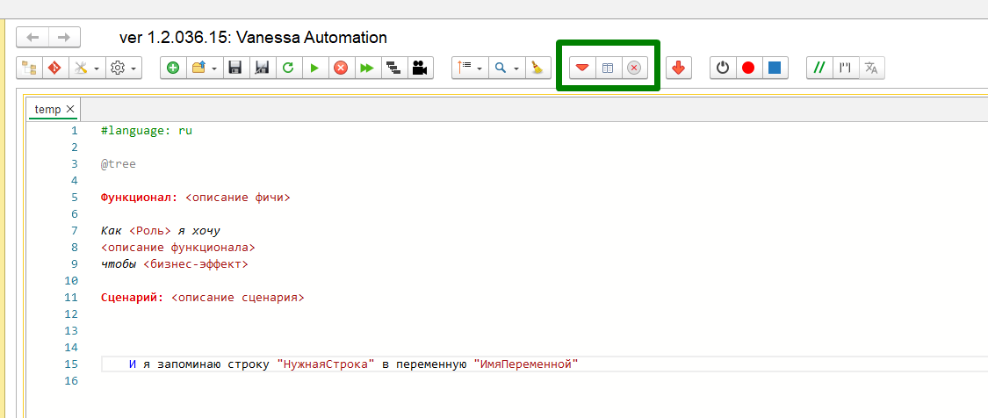Screen dimensions: 988x418
Task: Click the red downward arrow icon
Action: tap(679, 68)
